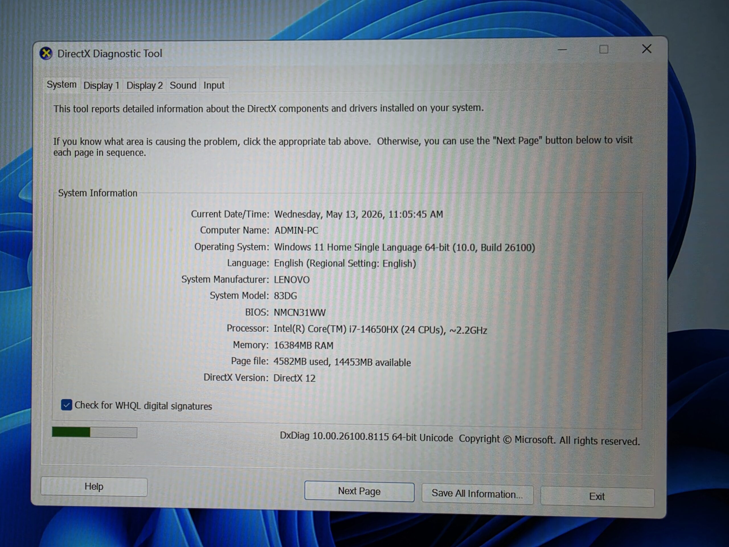Click the Computer Name label
Viewport: 729px width, 547px height.
pyautogui.click(x=235, y=230)
